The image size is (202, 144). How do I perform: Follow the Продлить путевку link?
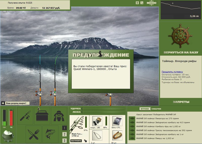(x=172, y=72)
